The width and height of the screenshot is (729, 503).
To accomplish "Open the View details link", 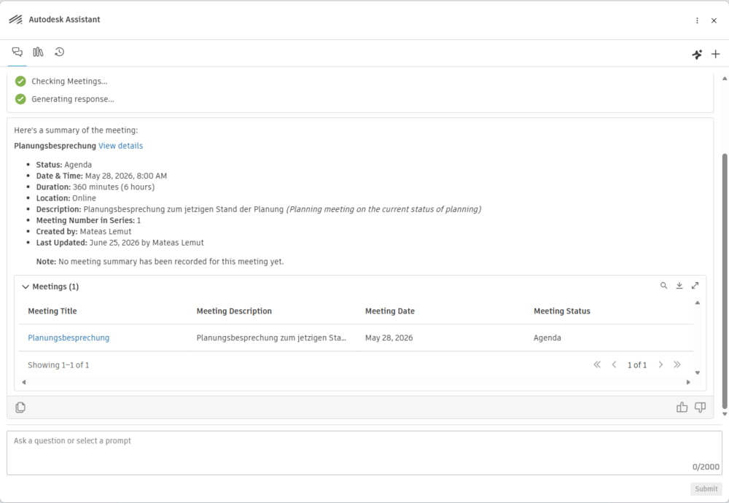I will coord(120,146).
